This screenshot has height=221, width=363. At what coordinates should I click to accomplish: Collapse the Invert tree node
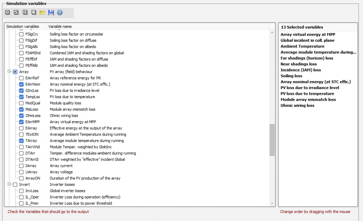click(x=9, y=185)
